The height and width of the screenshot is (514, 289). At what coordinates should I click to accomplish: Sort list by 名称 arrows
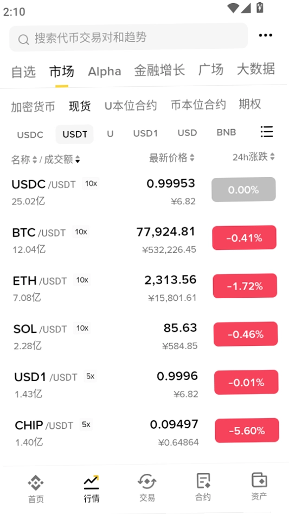[35, 159]
